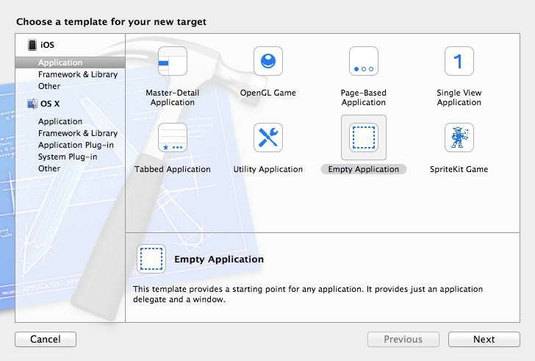The width and height of the screenshot is (535, 361).
Task: Click the Empty Application template icon
Action: click(364, 137)
